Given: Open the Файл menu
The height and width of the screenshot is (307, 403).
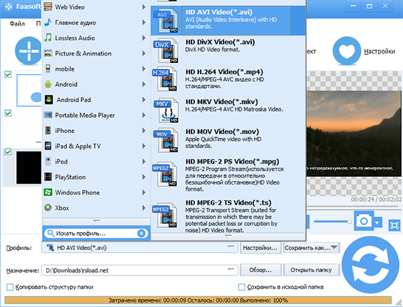Looking at the screenshot, I should 17,23.
